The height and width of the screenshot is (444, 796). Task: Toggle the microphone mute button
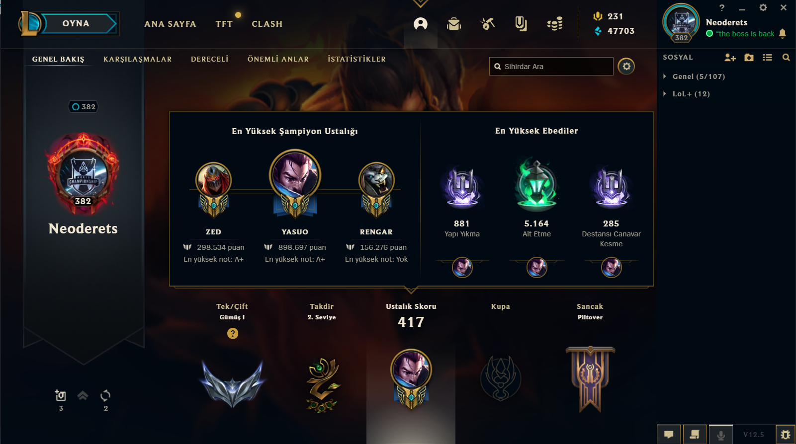coord(721,435)
